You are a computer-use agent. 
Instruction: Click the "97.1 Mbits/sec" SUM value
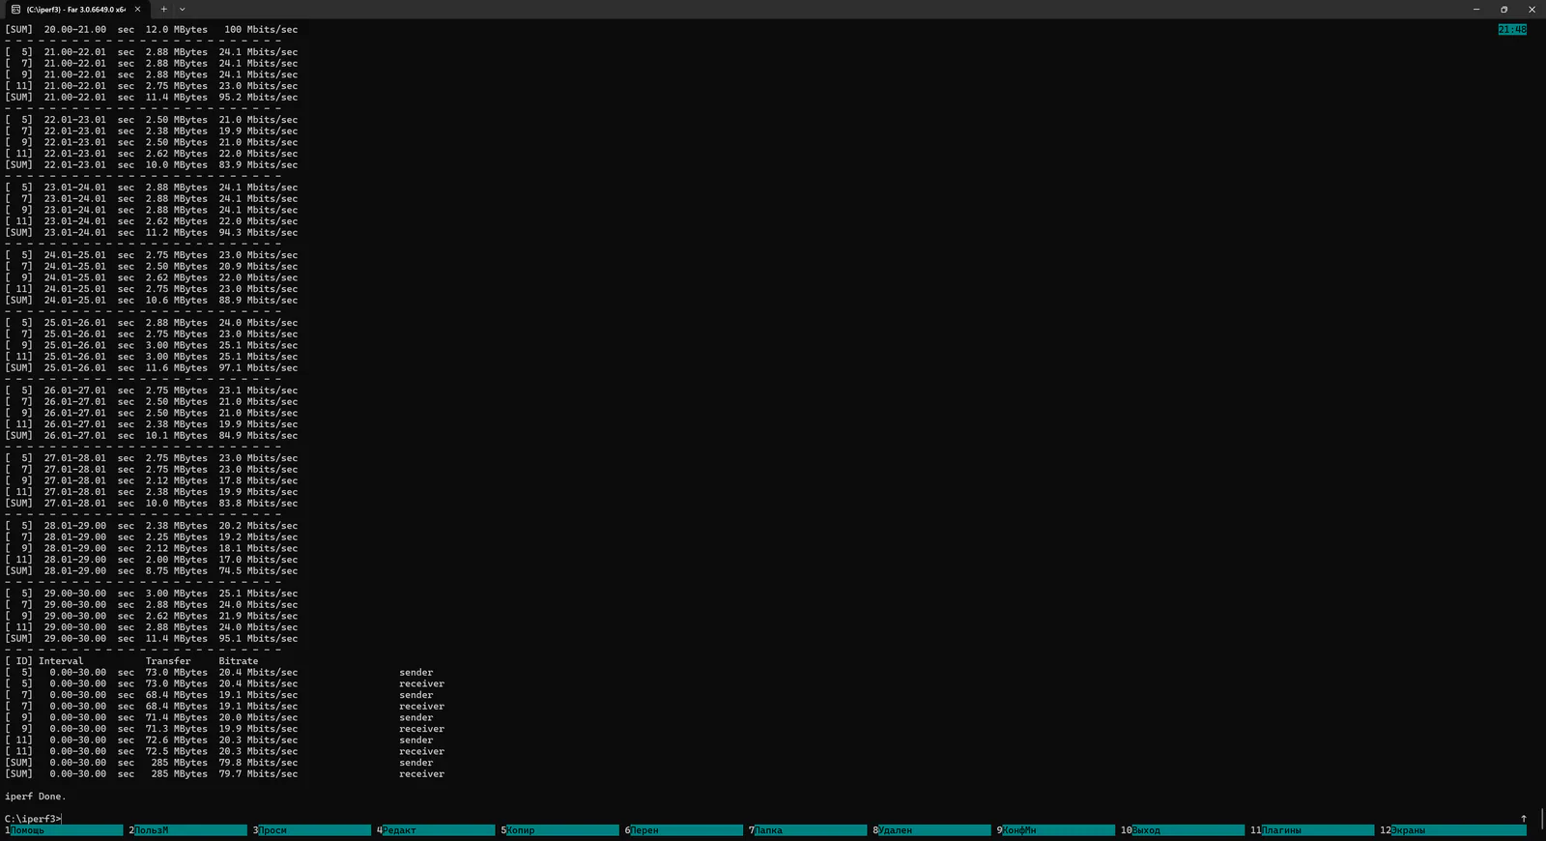pos(258,368)
